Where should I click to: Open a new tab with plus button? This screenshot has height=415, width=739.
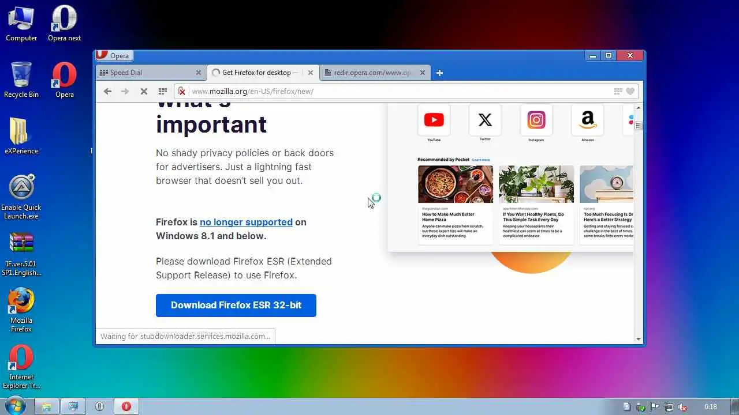click(x=439, y=73)
